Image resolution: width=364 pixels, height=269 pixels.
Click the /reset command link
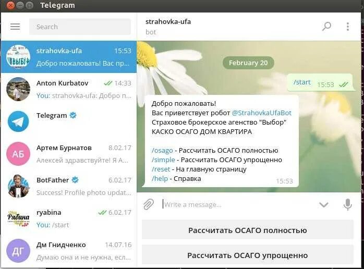pyautogui.click(x=161, y=169)
